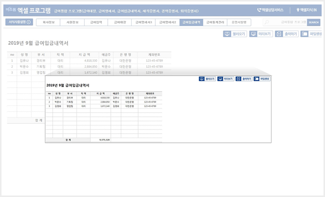Select the 급여입금내역 tab
Viewport: 325px width, 197px height.
point(191,22)
